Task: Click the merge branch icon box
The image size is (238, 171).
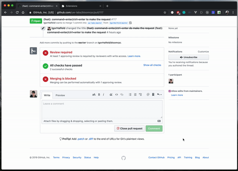Action: point(33,51)
